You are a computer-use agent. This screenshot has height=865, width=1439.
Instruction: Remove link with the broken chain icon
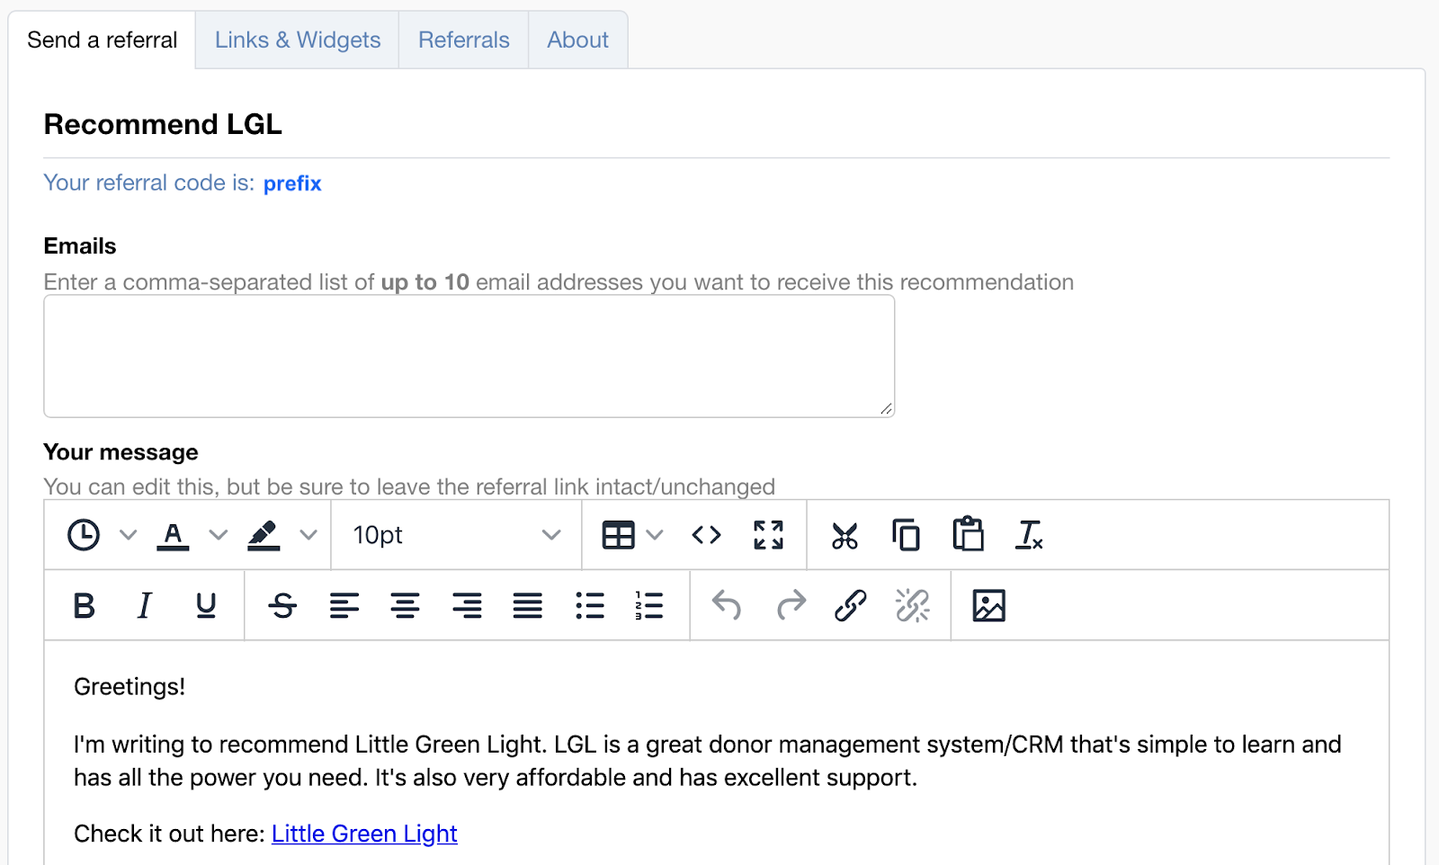(913, 606)
